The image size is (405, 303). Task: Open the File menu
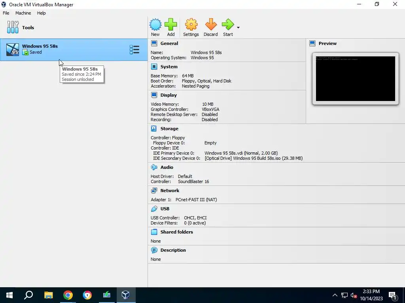6,13
